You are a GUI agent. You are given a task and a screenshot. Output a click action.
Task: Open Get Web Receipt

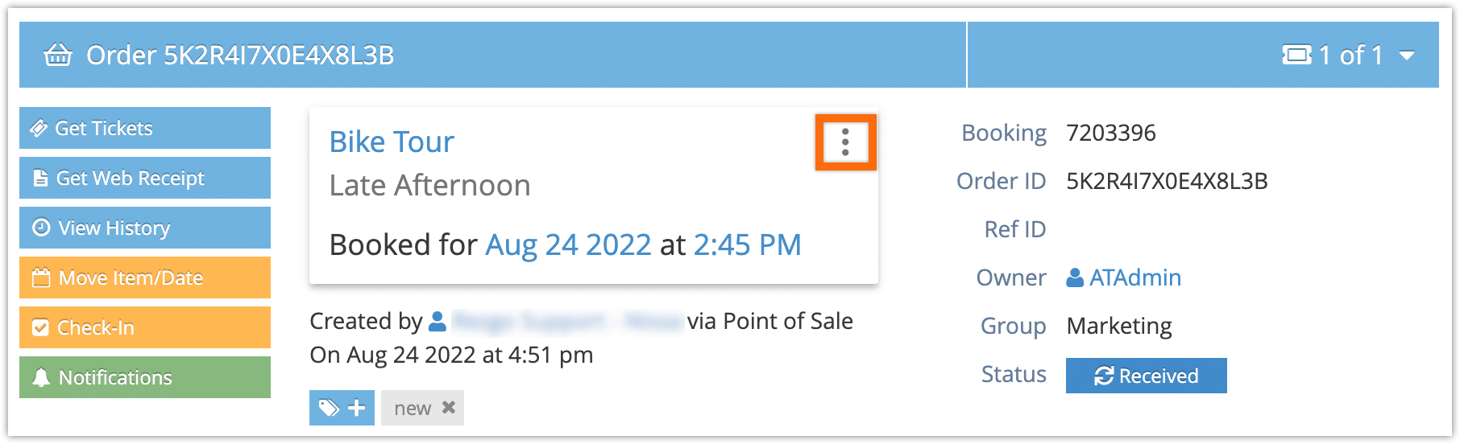click(x=145, y=178)
